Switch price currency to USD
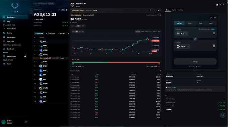Screen dimensions: 228x127 pos(78,26)
